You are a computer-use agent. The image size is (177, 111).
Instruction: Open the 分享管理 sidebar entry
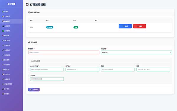coord(6,79)
